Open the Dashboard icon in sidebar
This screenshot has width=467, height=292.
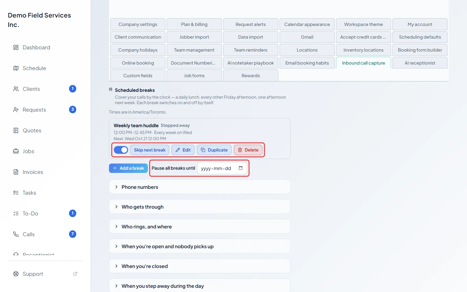(x=16, y=47)
